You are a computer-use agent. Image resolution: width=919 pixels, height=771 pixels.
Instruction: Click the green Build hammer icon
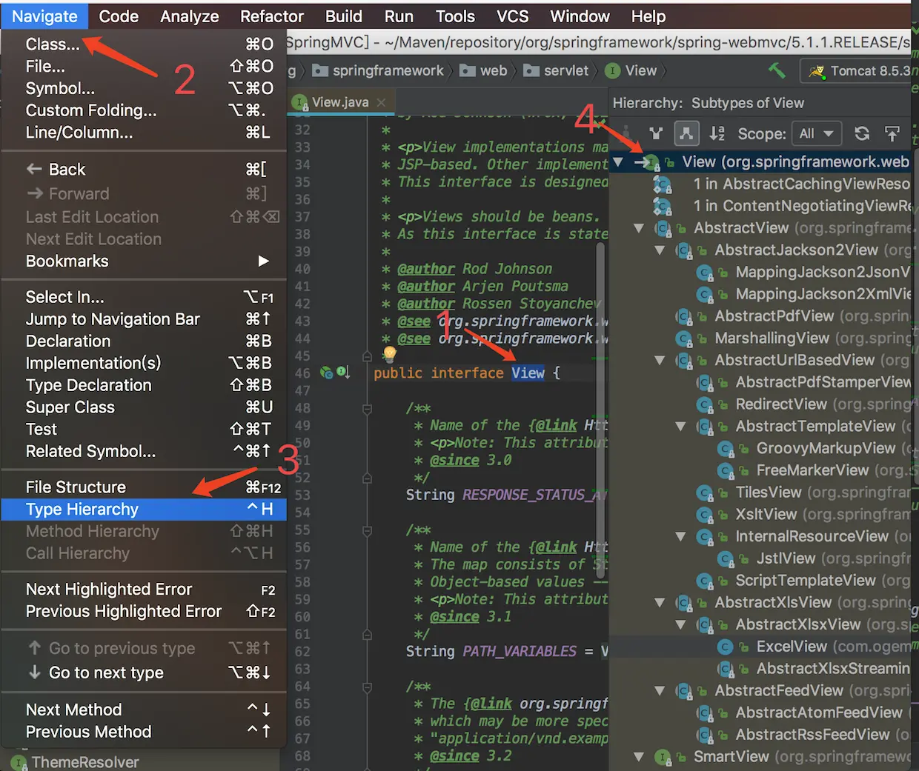[777, 70]
